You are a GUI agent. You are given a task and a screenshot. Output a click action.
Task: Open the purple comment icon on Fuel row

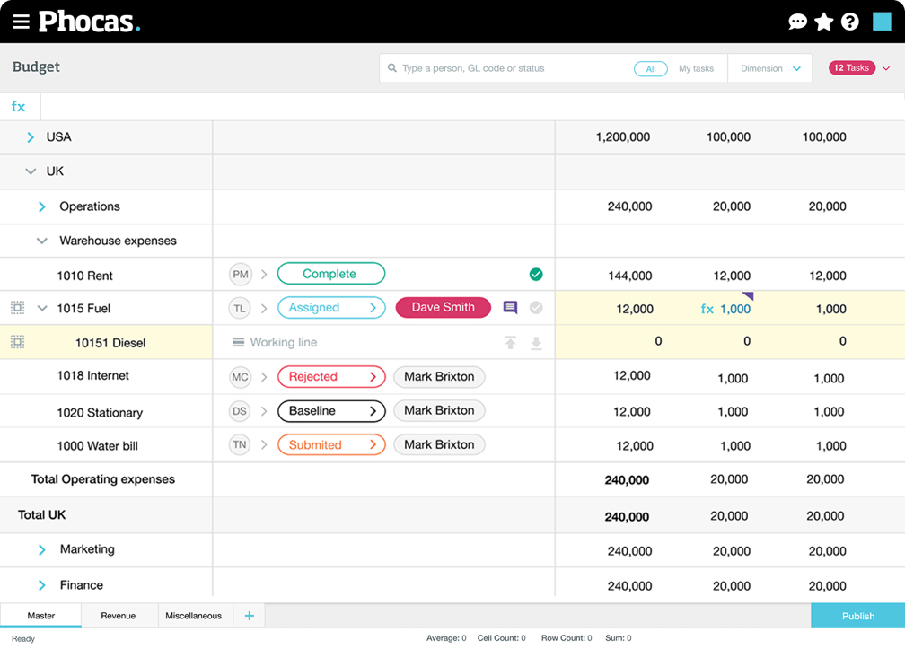tap(510, 308)
